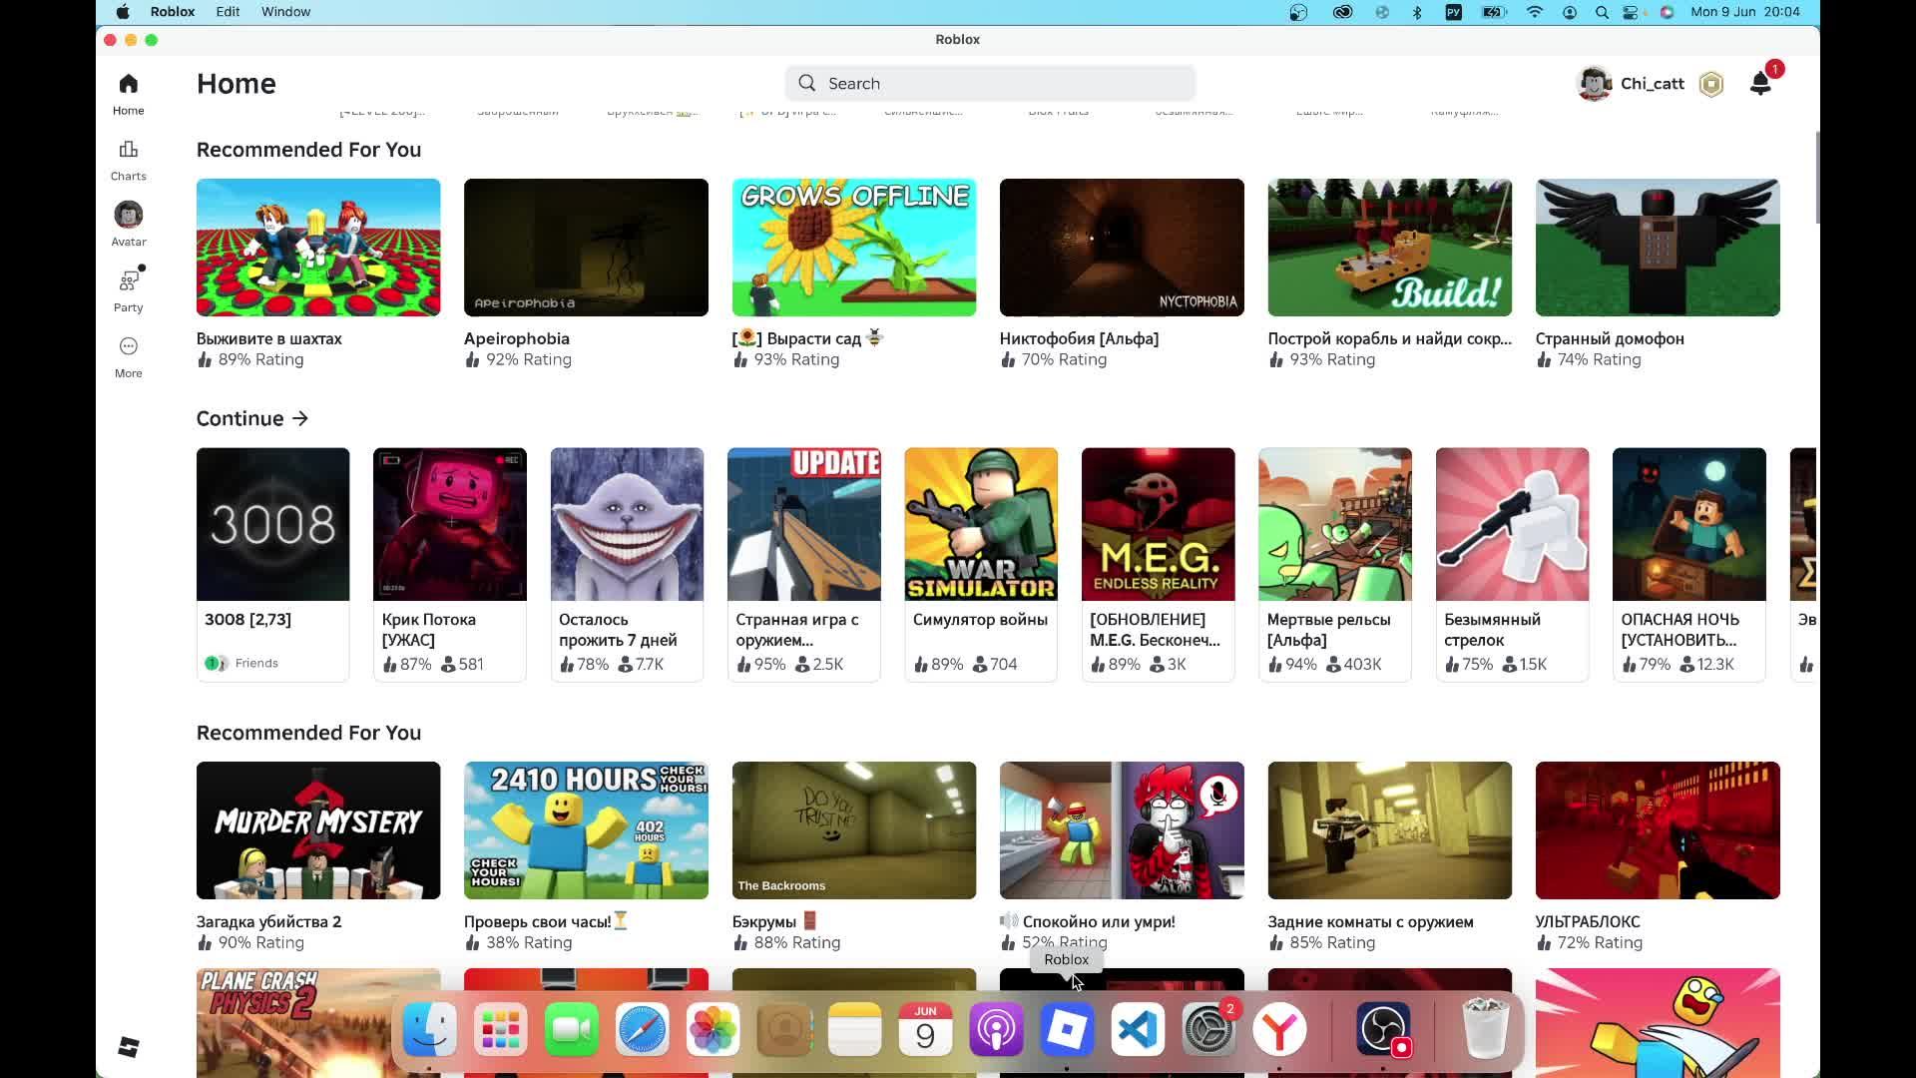Open the Party sidebar icon

[x=129, y=281]
